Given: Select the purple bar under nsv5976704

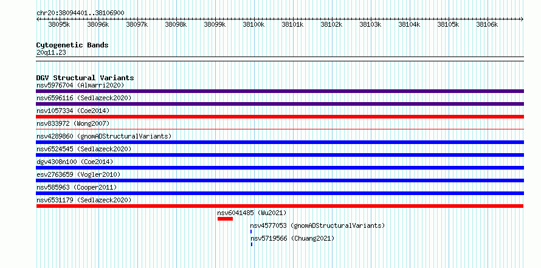Looking at the screenshot, I should pos(280,91).
